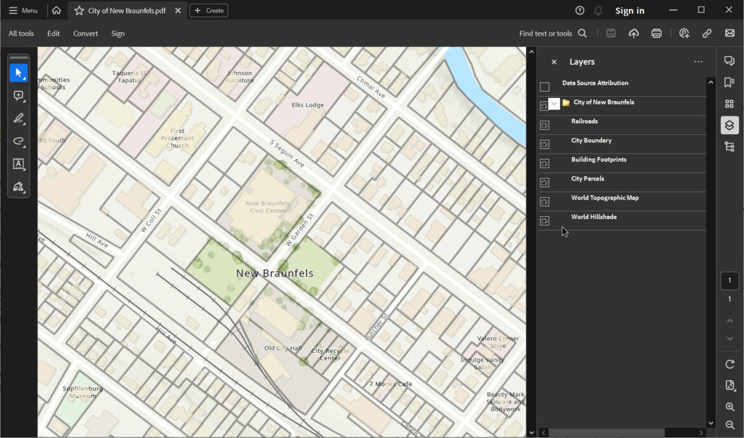Hide the Railroads layer
744x438 pixels.
(544, 125)
